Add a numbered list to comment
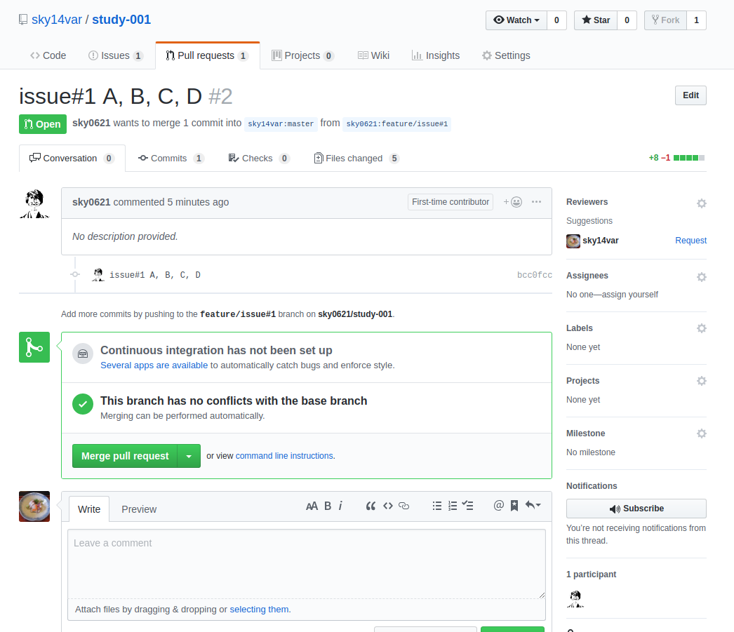 [452, 506]
